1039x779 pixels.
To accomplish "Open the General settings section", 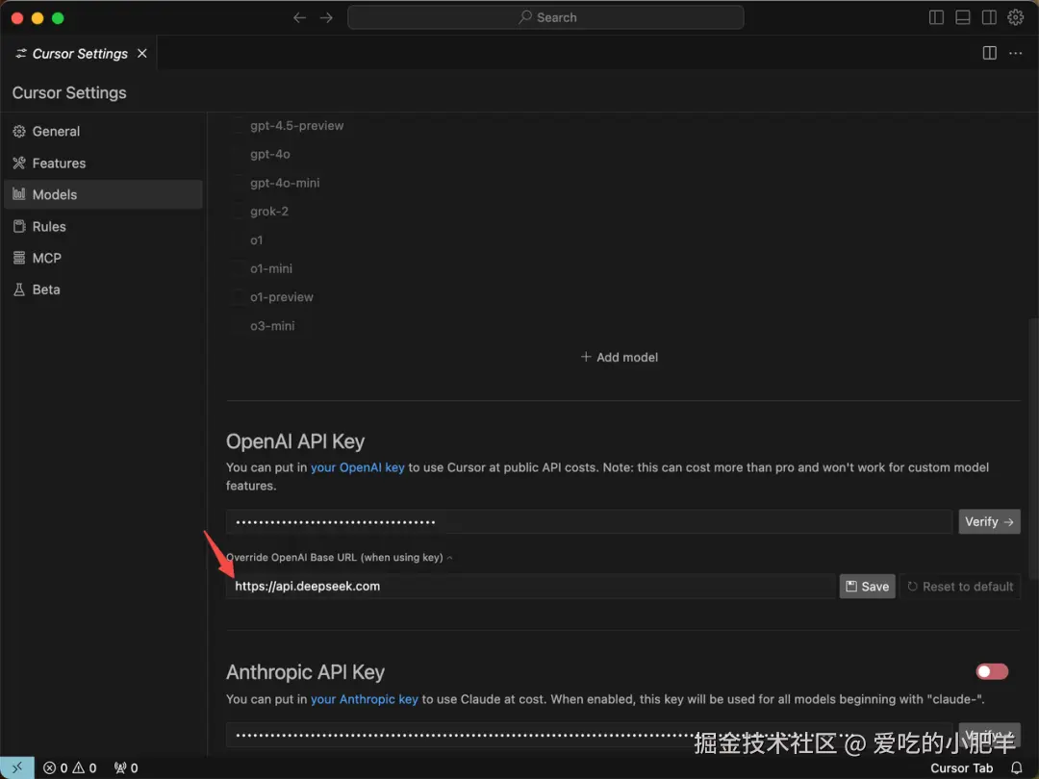I will [103, 131].
